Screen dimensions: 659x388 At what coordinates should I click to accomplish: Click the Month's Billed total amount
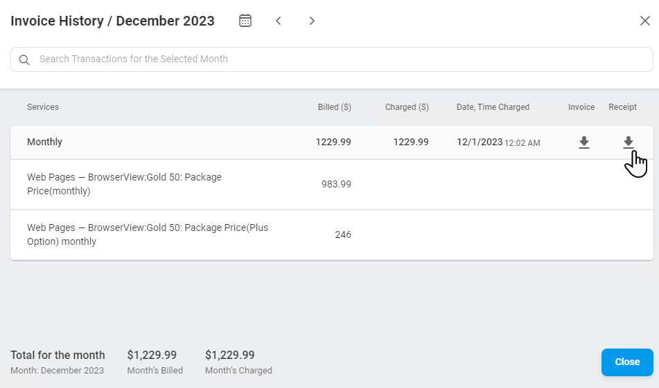point(152,355)
